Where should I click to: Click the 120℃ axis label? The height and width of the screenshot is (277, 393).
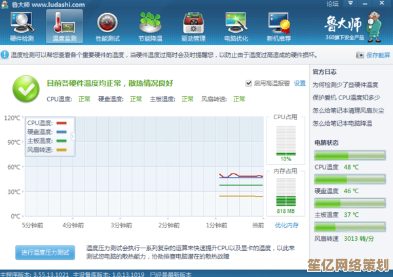(x=12, y=118)
